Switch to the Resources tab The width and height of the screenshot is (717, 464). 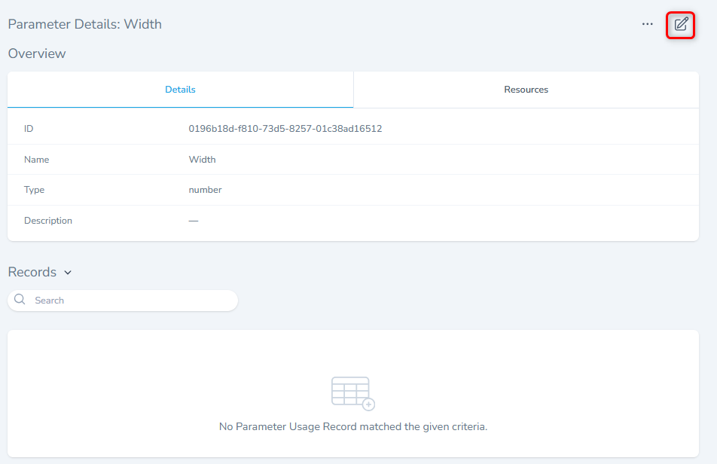tap(526, 90)
